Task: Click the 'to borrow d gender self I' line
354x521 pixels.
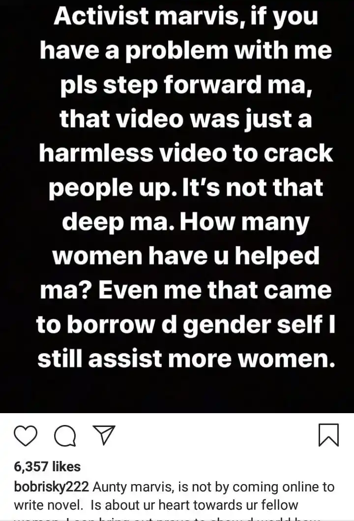Action: coord(186,325)
